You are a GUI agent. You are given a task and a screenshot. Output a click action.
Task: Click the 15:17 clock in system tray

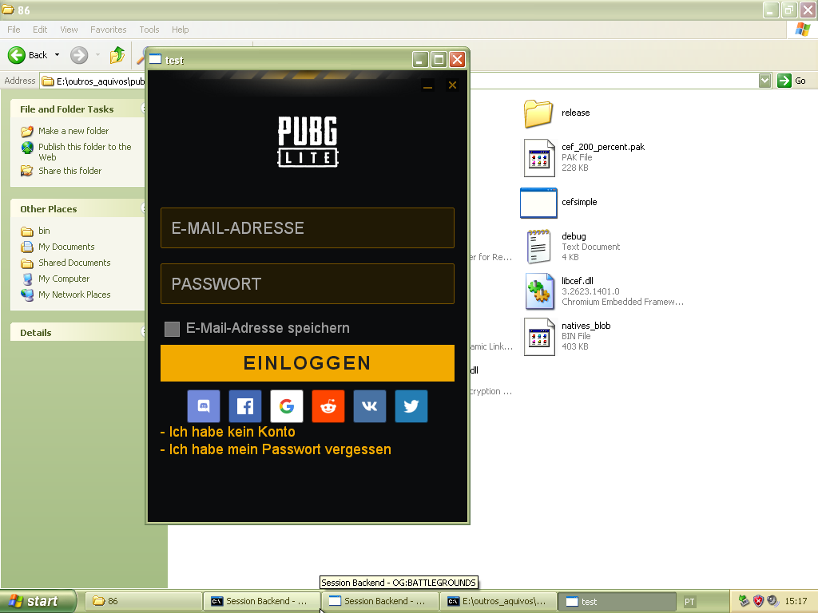(x=796, y=601)
